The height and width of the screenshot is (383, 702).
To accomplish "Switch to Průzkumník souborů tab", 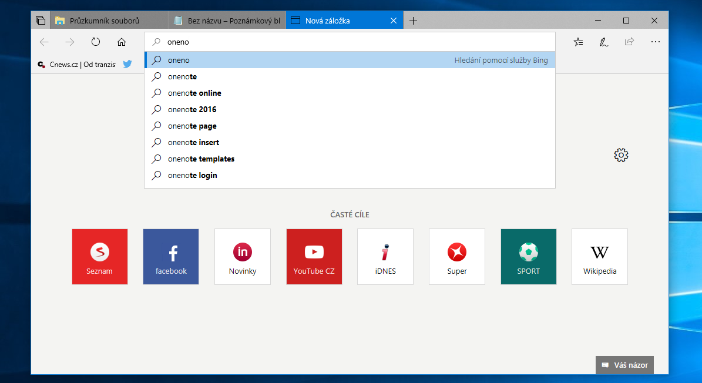I will 109,21.
